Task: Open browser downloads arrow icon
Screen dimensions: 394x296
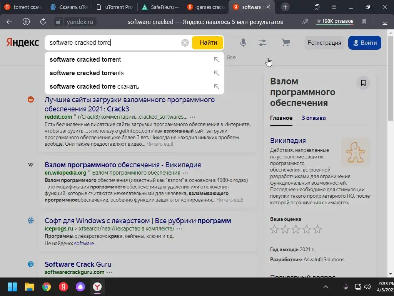Action: [x=385, y=22]
